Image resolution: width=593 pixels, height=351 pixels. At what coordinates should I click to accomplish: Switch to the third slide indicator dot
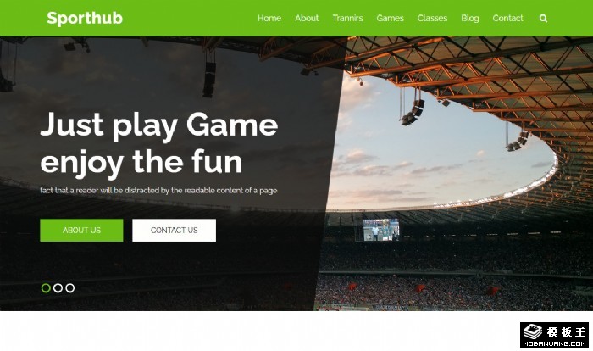click(70, 288)
